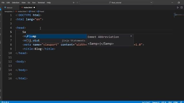Viewport: 184px width, 103px height.
Task: Click the html lang="en" tag
Action: (x=29, y=19)
